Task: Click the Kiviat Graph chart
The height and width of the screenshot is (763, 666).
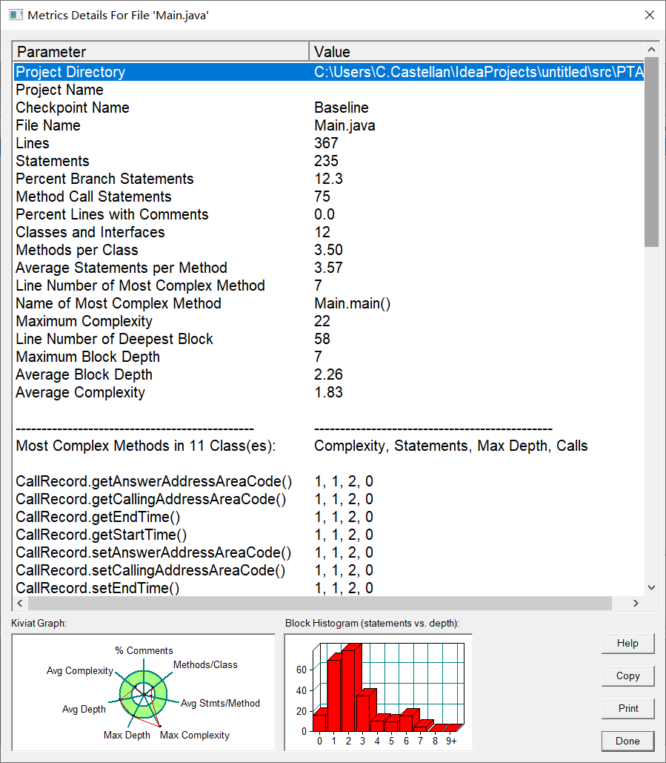Action: pos(144,693)
